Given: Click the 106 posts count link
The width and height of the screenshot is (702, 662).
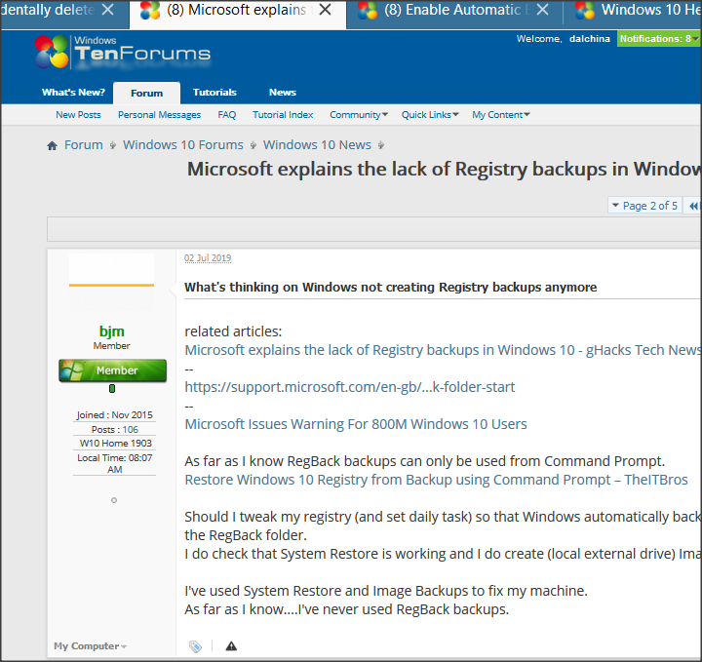Looking at the screenshot, I should (x=131, y=430).
